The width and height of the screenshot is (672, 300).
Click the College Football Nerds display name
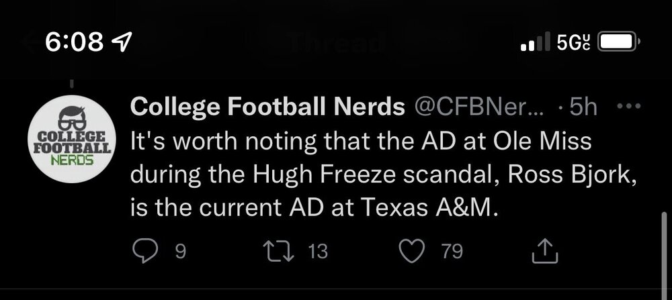pyautogui.click(x=267, y=107)
